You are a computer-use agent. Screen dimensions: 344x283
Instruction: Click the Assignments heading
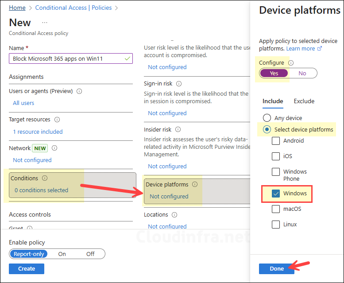click(26, 77)
